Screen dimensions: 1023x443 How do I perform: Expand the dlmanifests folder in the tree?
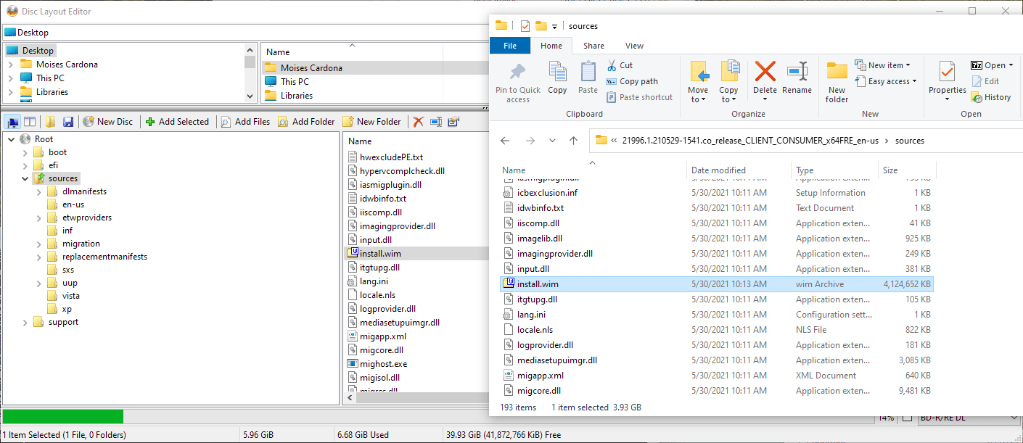click(x=39, y=191)
